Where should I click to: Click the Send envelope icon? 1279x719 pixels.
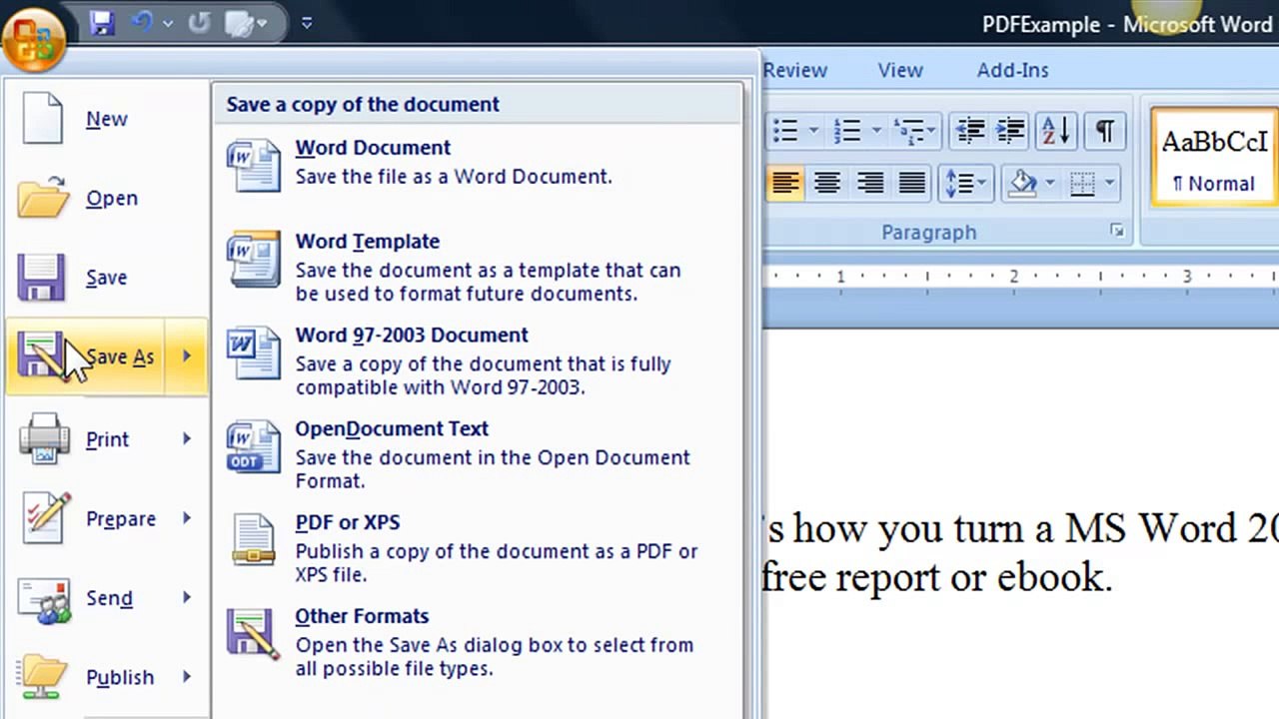pos(43,600)
